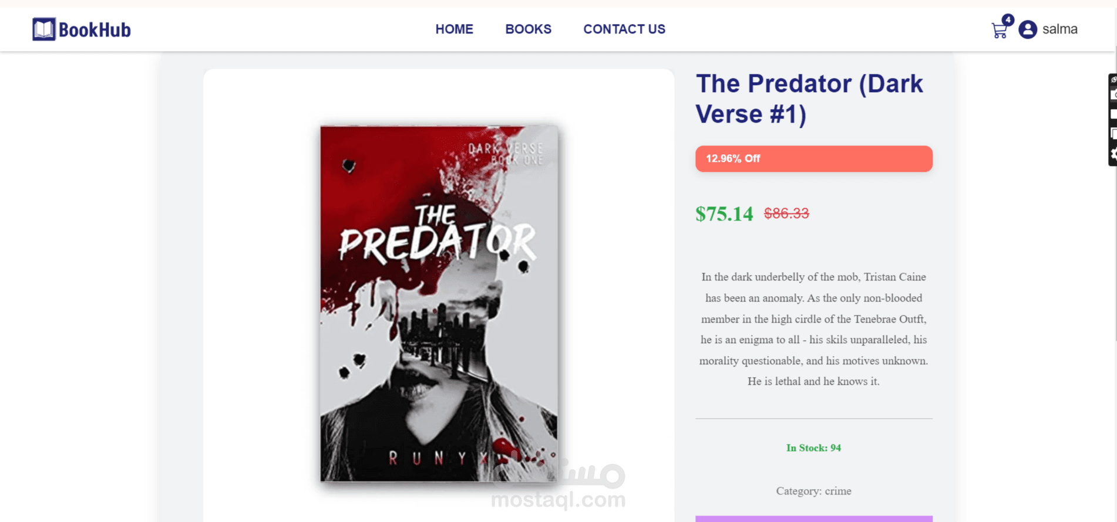Go to the HOME menu item

pyautogui.click(x=454, y=29)
